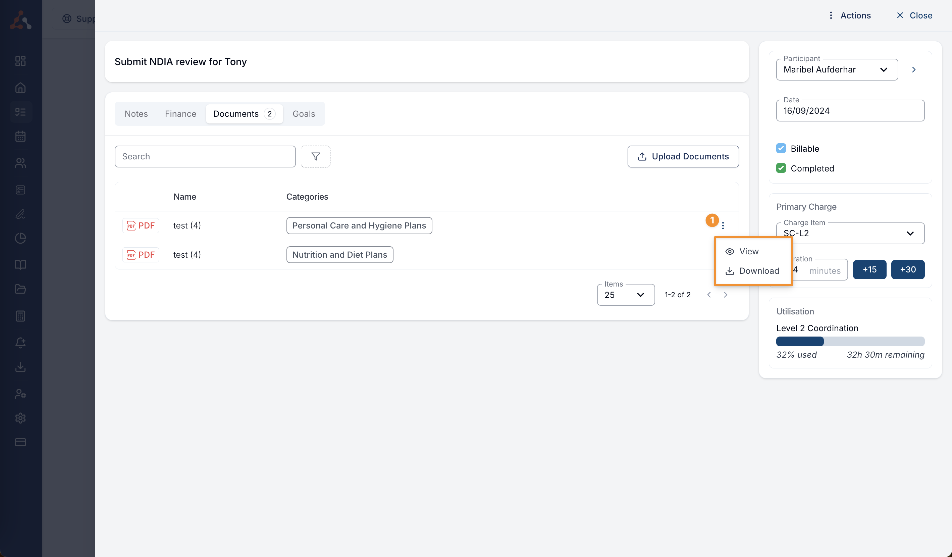Switch to the Goals tab
952x557 pixels.
pos(304,114)
